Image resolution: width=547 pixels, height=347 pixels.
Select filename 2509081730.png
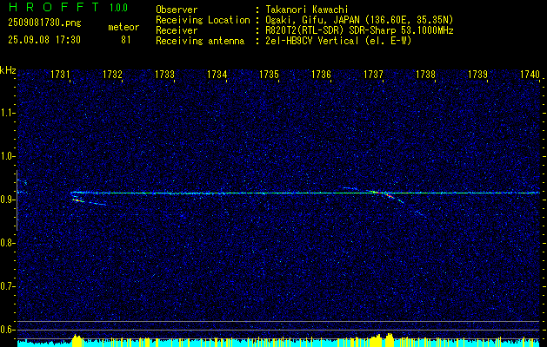(x=44, y=23)
